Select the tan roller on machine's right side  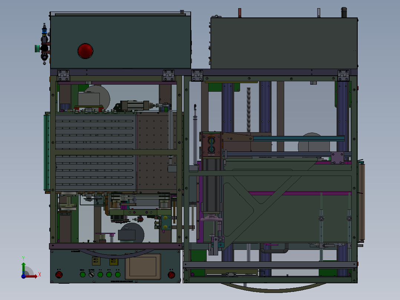(x=362, y=201)
